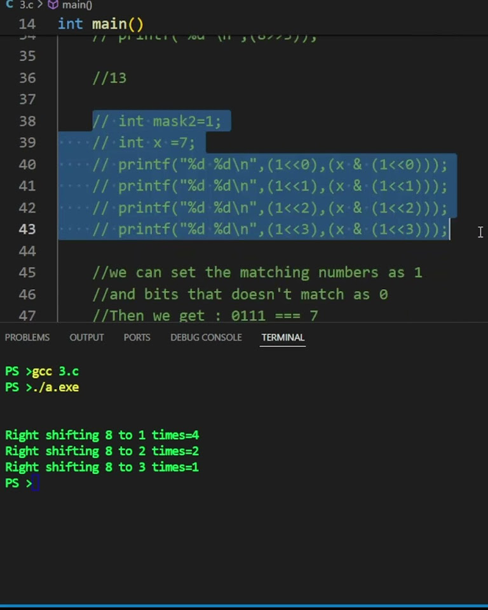Screen dimensions: 488x610
Task: Switch to the PROBLEMS tab
Action: (x=27, y=337)
